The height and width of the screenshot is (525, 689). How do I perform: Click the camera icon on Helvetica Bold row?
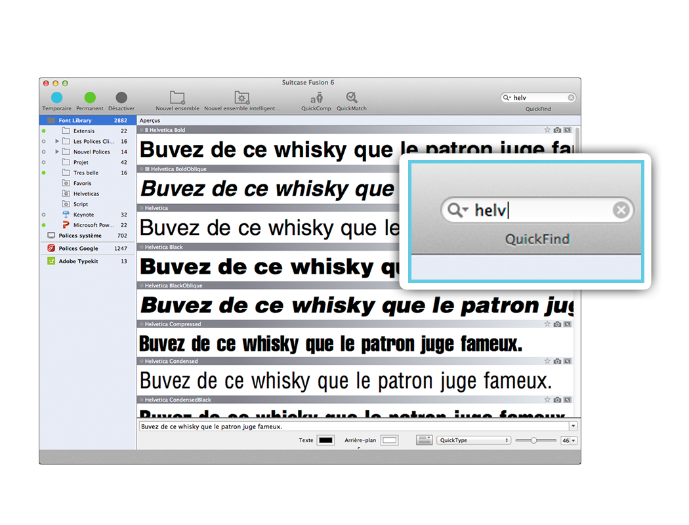coord(557,130)
